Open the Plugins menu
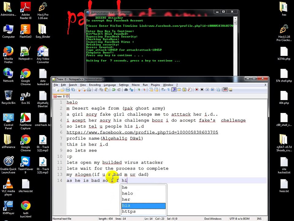This screenshot has height=221, width=294. tap(155, 85)
